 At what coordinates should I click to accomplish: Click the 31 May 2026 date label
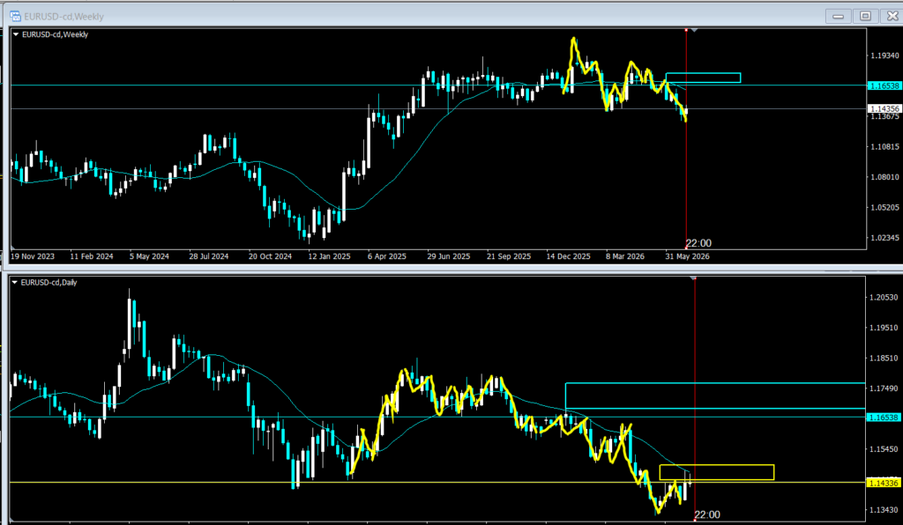(687, 256)
